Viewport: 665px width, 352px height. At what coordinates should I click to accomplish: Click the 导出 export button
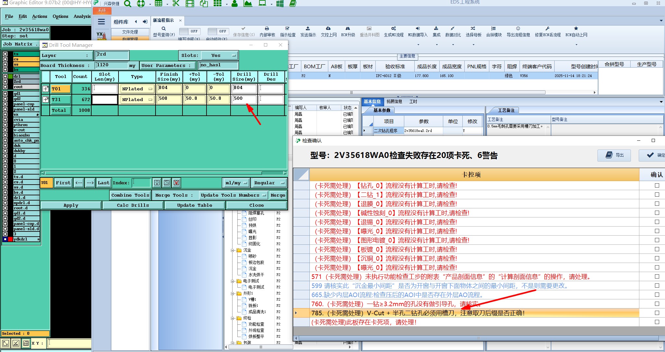tap(614, 155)
